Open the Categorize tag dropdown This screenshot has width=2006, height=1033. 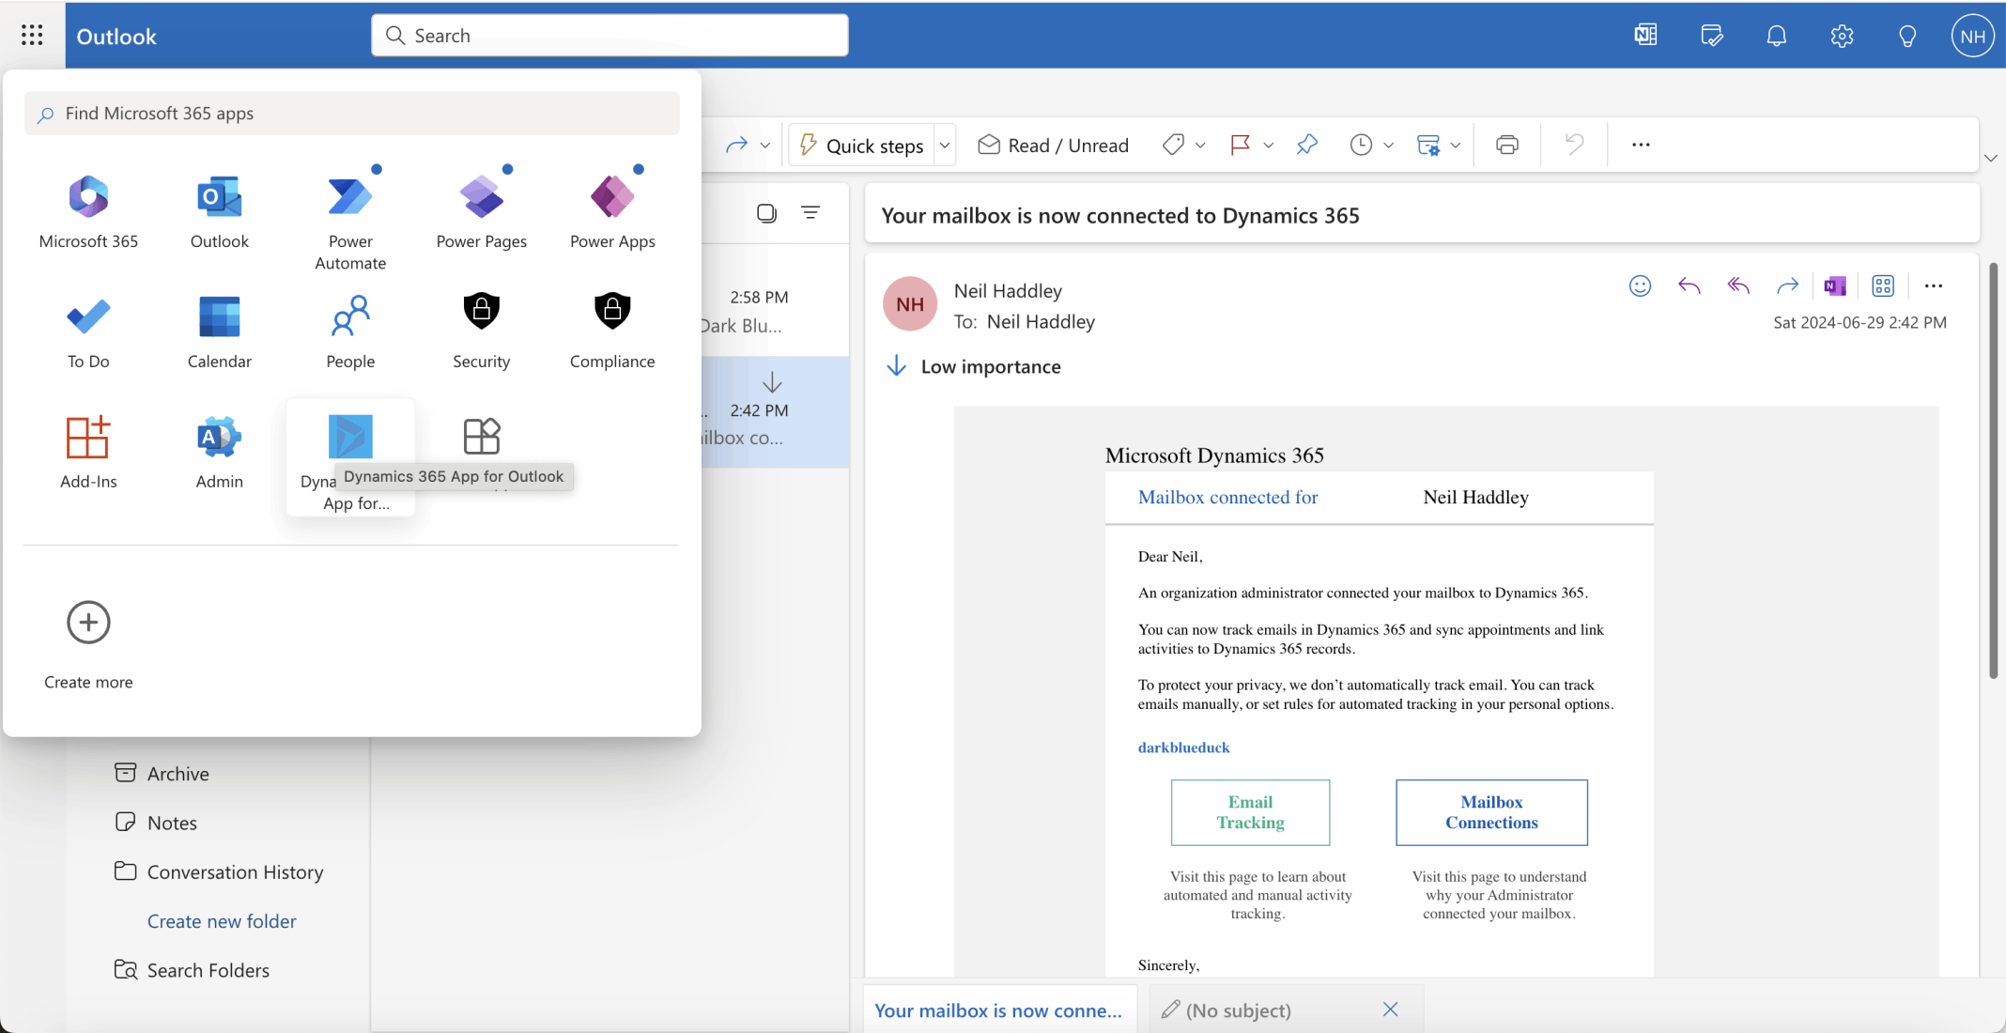[x=1199, y=144]
